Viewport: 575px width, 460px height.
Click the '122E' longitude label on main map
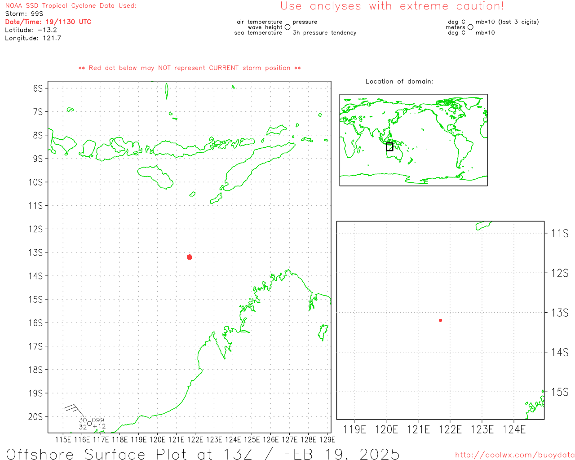click(195, 439)
